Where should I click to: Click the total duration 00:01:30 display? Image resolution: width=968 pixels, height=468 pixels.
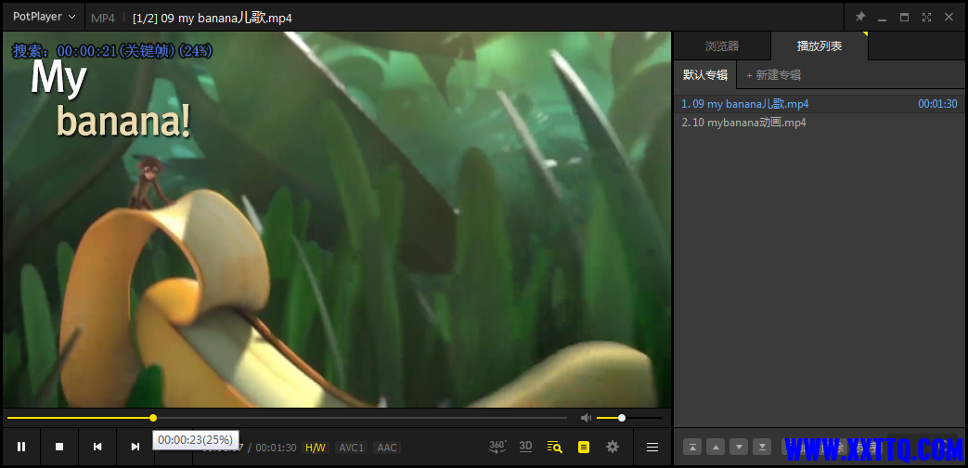click(276, 448)
